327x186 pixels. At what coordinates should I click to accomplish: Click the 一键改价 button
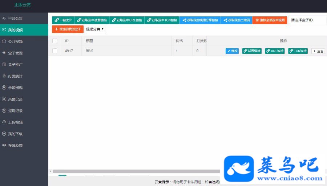point(63,20)
